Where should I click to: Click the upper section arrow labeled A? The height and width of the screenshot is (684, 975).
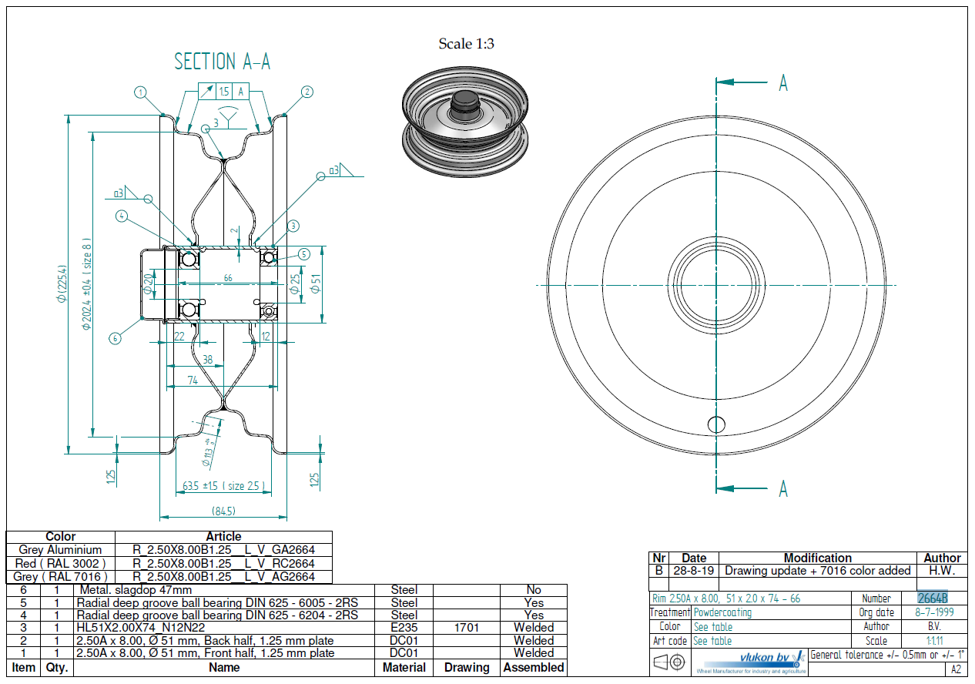click(782, 83)
